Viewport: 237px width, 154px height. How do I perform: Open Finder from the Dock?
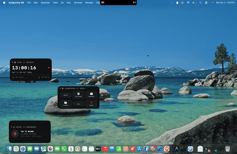click(x=9, y=149)
